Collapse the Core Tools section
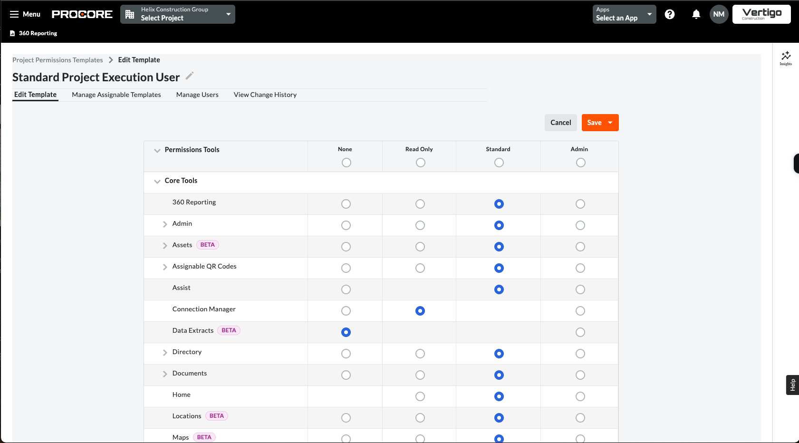 coord(157,181)
